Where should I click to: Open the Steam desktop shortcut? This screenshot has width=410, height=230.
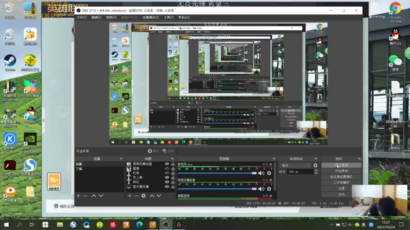pyautogui.click(x=10, y=63)
